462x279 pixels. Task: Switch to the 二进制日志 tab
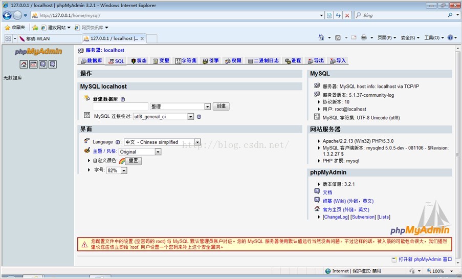coord(263,61)
